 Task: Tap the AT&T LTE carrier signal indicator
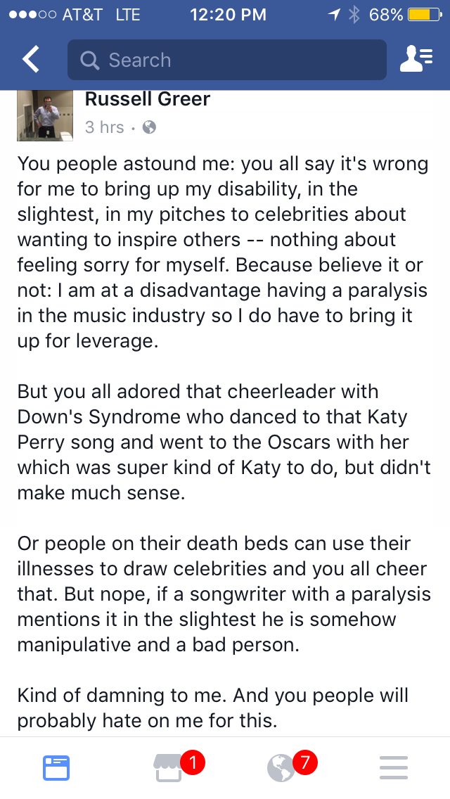click(75, 15)
